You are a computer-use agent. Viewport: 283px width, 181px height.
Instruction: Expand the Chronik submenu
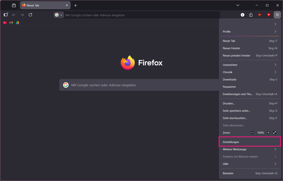250,72
